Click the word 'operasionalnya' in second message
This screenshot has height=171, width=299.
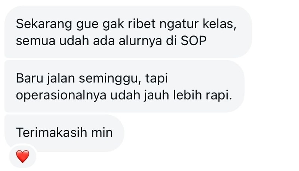click(x=61, y=96)
